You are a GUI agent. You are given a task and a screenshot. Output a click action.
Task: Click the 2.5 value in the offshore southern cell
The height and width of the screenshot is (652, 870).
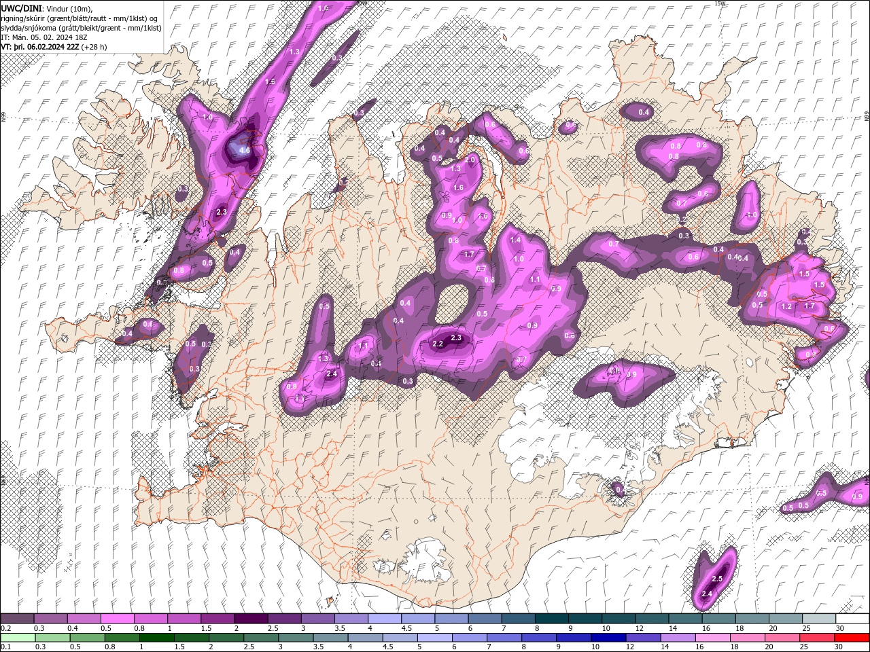[x=716, y=579]
